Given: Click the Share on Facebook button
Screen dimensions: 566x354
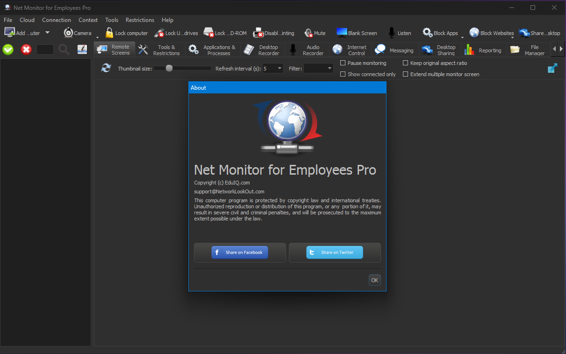Looking at the screenshot, I should tap(240, 253).
